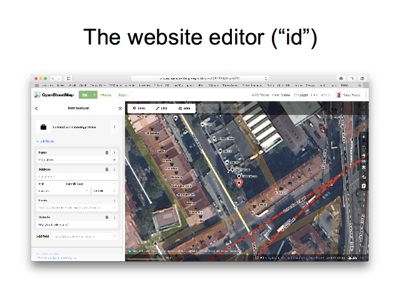Click the green Edit button

(85, 95)
